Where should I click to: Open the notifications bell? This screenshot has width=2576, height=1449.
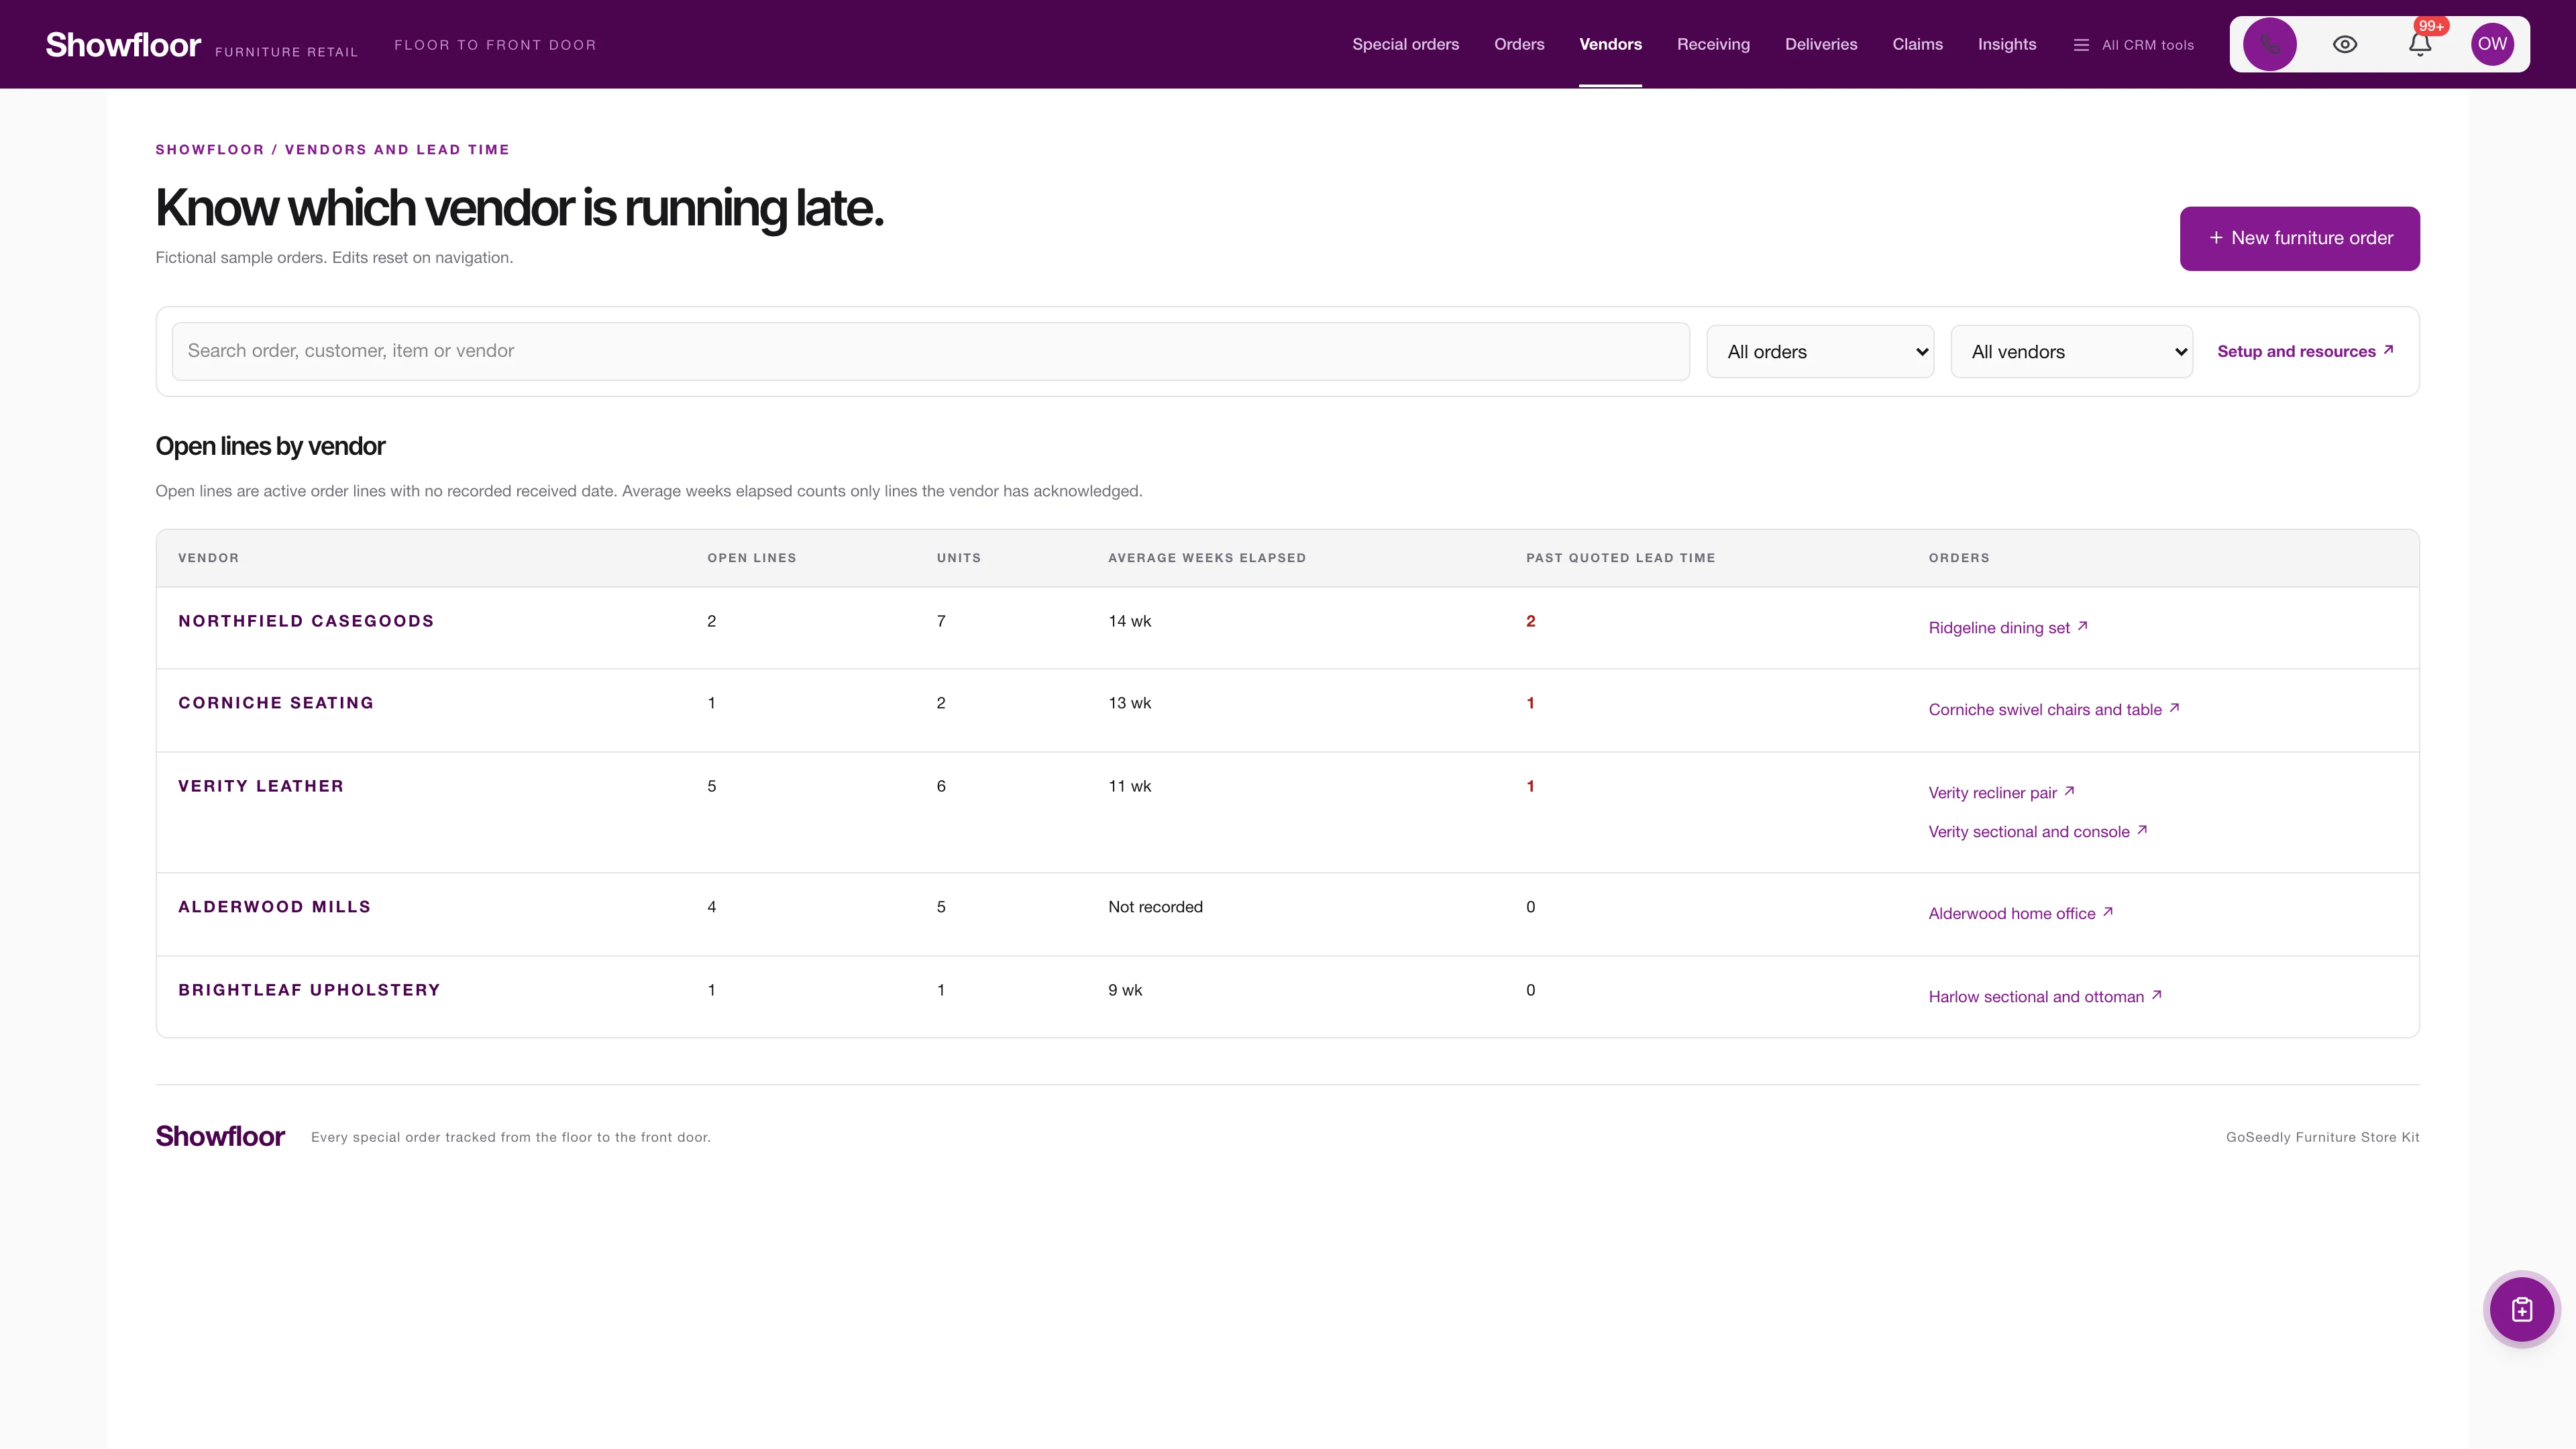(x=2419, y=44)
